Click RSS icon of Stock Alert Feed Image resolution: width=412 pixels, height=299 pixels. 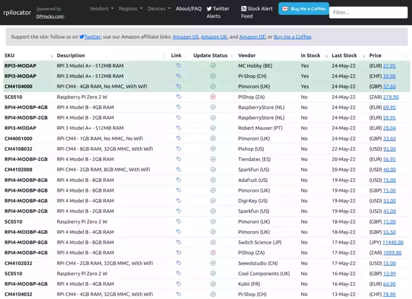243,9
